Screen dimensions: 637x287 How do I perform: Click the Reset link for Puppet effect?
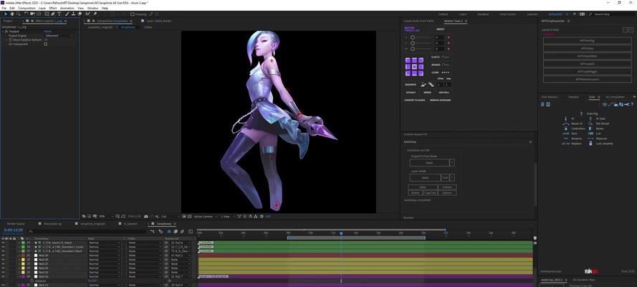point(47,32)
